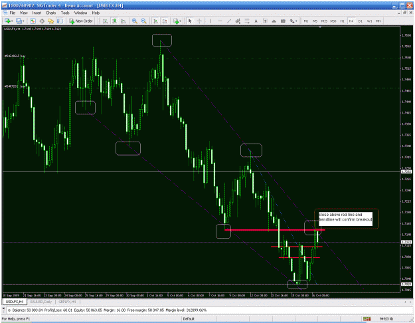This screenshot has height=323, width=415.
Task: Open the indicators list icon
Action: click(176, 21)
